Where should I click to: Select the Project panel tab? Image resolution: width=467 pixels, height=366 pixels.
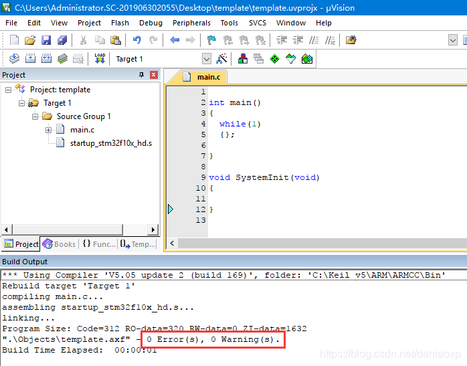21,244
